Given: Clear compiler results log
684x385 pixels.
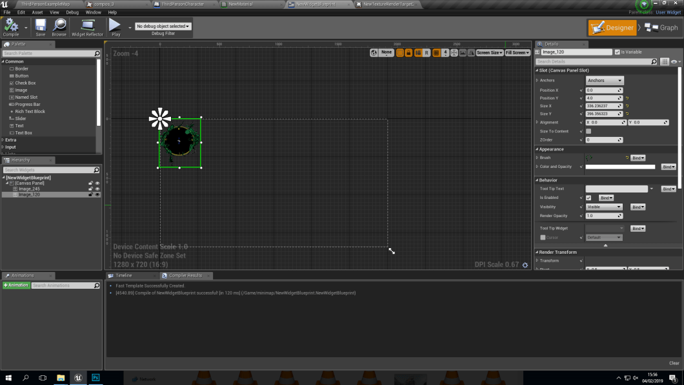Looking at the screenshot, I should tap(674, 363).
